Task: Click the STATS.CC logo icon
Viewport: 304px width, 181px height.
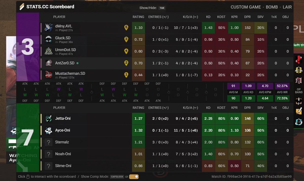Action: 22,7
